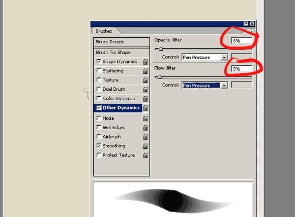
Task: Enable the Protect Texture checkbox
Action: 99,155
